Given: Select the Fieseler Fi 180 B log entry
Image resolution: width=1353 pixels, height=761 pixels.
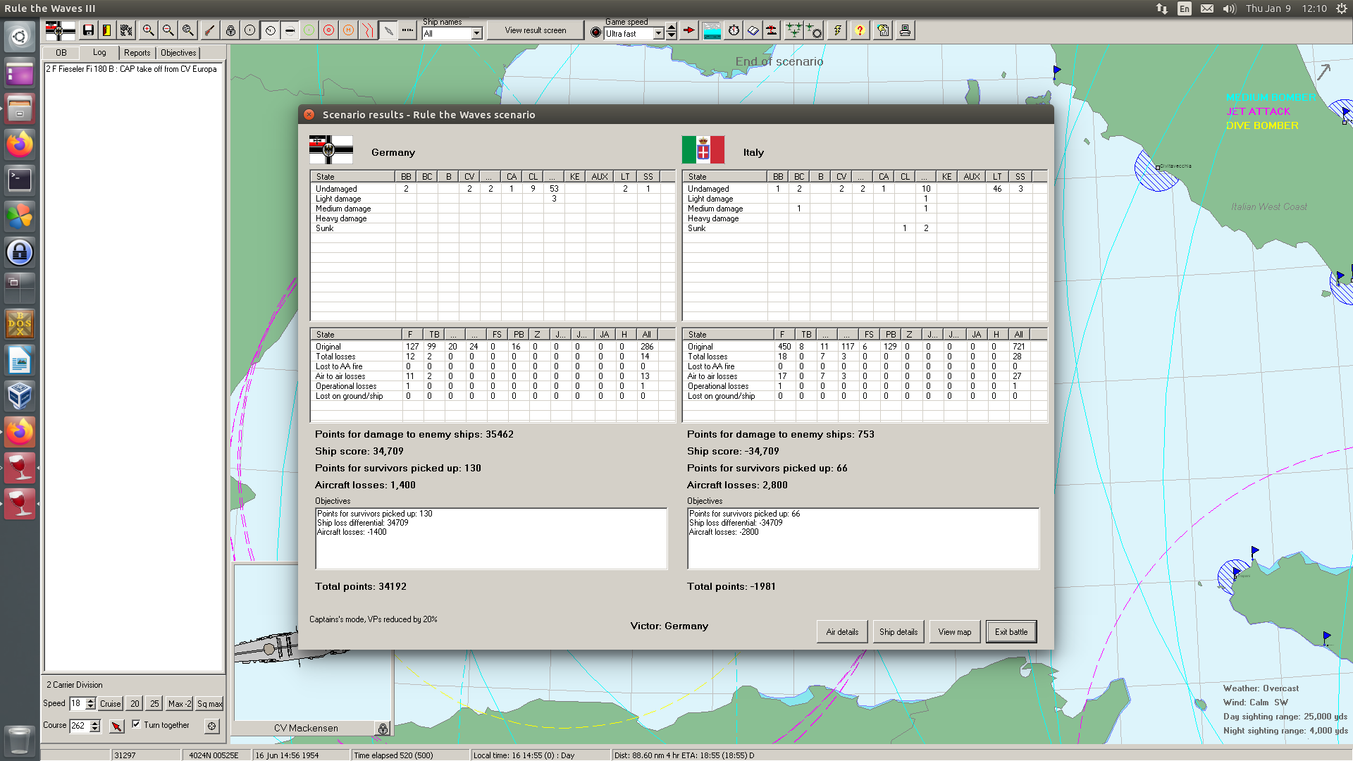Looking at the screenshot, I should (x=132, y=69).
